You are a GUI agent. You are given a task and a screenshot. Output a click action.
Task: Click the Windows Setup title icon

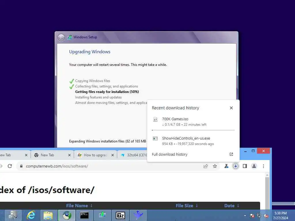pyautogui.click(x=70, y=37)
